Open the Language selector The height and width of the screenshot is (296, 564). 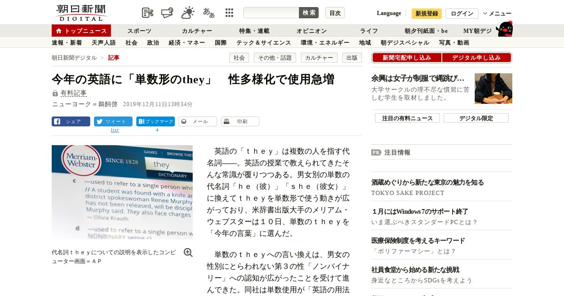pyautogui.click(x=389, y=13)
